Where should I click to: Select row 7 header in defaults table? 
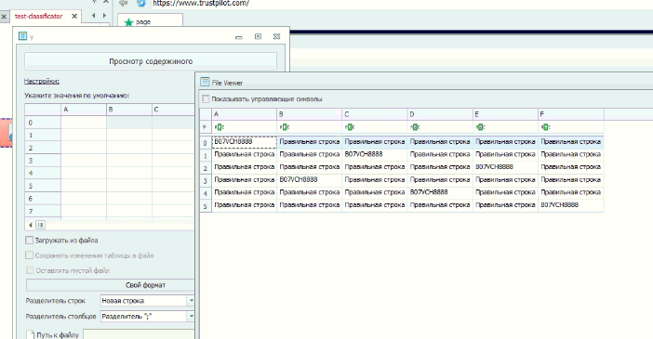43,212
